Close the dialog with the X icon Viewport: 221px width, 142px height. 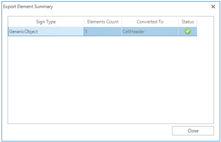[x=213, y=7]
